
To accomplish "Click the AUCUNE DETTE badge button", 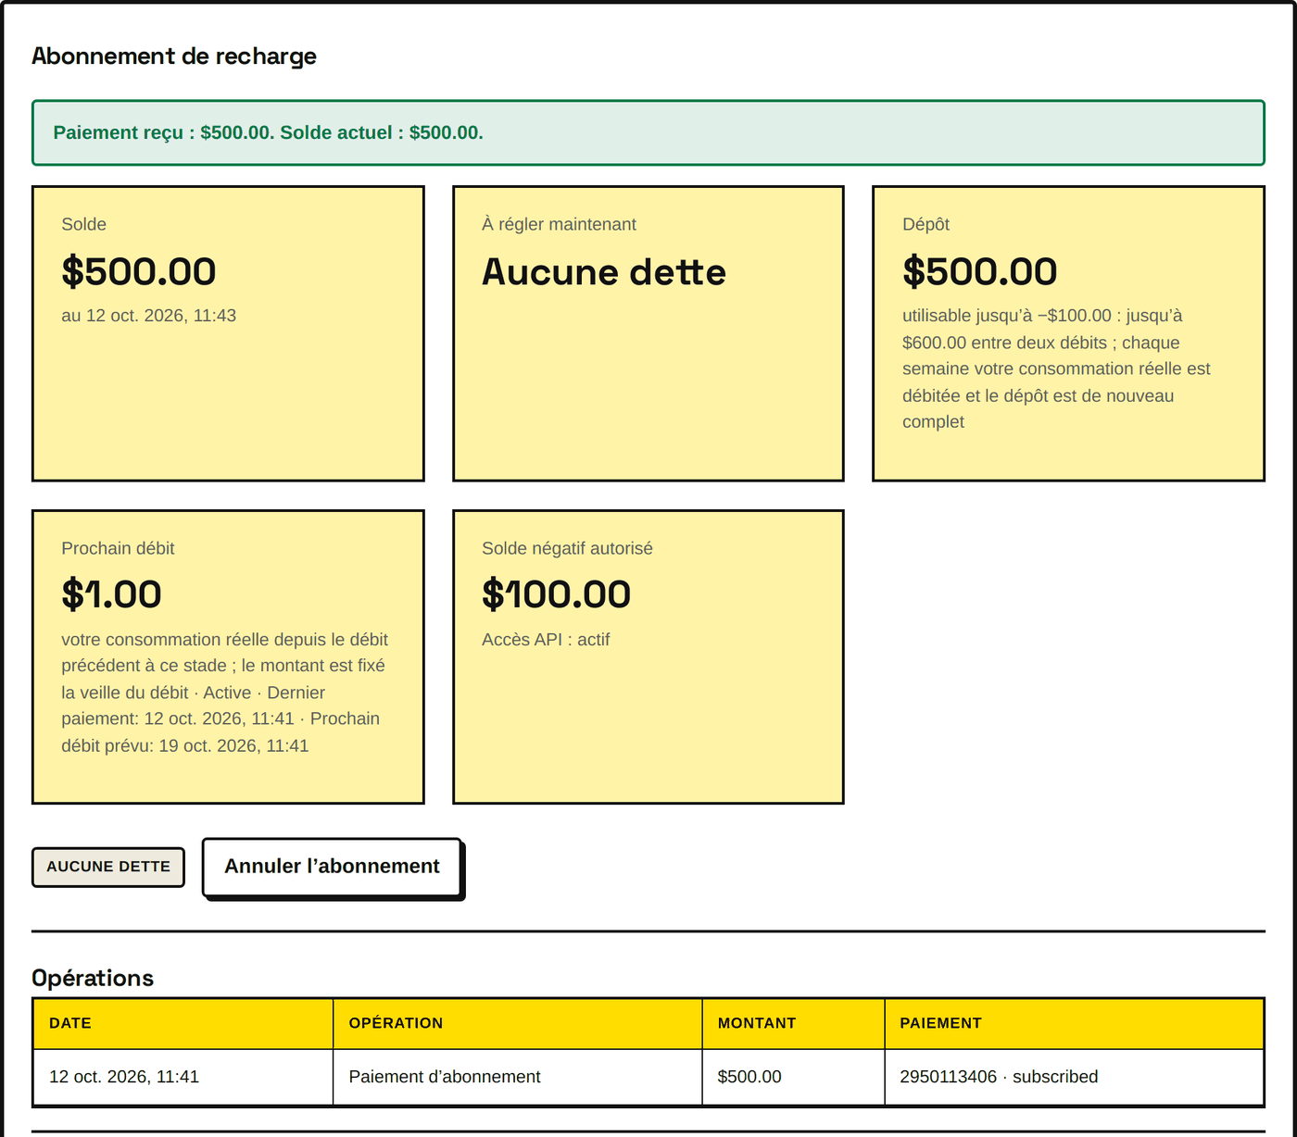I will pos(108,867).
